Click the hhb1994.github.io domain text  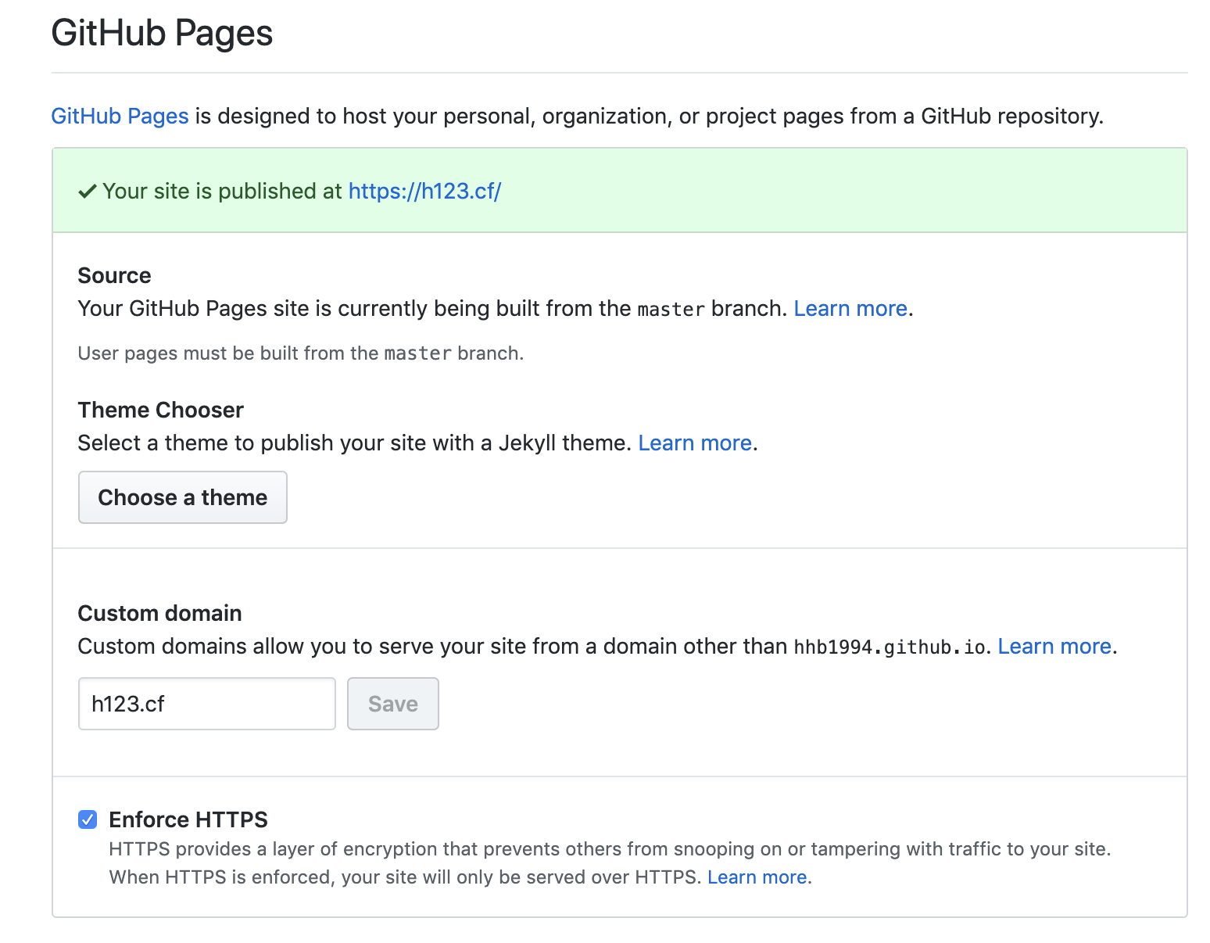pyautogui.click(x=890, y=647)
